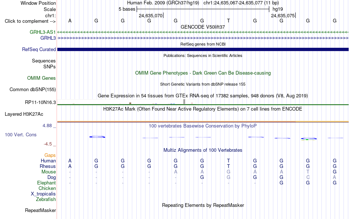Click the 100 vertebrates Basewise Conservation title
Viewport: 349px width, 219px height.
point(203,126)
